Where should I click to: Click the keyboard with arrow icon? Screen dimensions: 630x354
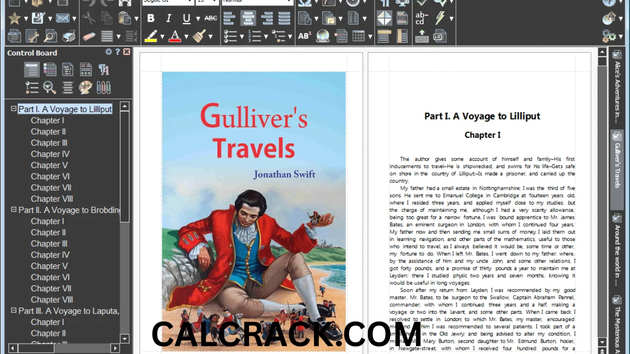click(422, 36)
